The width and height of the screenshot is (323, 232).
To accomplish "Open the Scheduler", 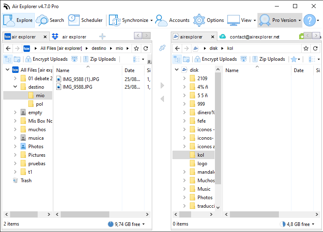I will pyautogui.click(x=85, y=20).
